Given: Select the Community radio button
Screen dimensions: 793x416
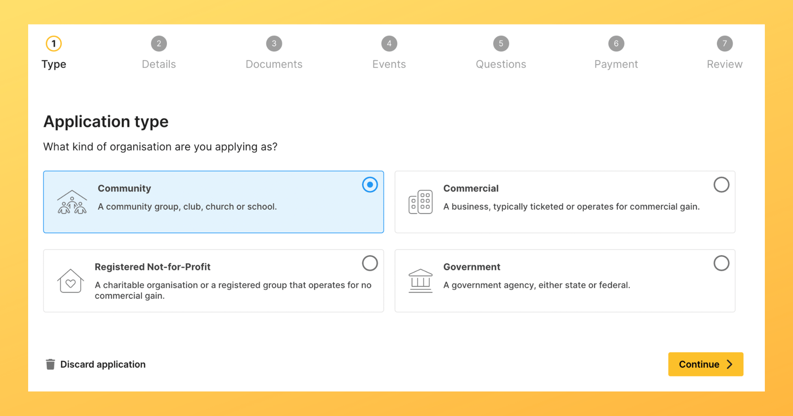Looking at the screenshot, I should (x=370, y=185).
